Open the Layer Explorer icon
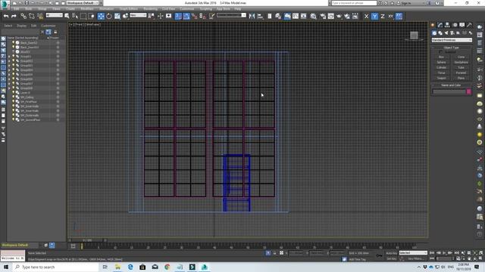 click(x=278, y=16)
